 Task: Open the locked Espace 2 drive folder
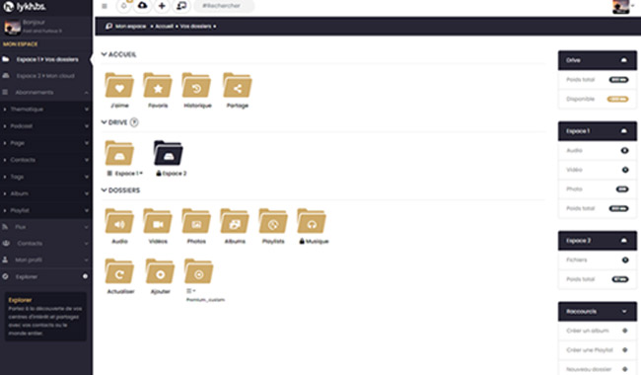(168, 153)
